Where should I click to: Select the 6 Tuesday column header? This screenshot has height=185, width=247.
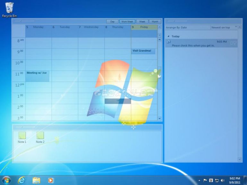pyautogui.click(x=65, y=27)
